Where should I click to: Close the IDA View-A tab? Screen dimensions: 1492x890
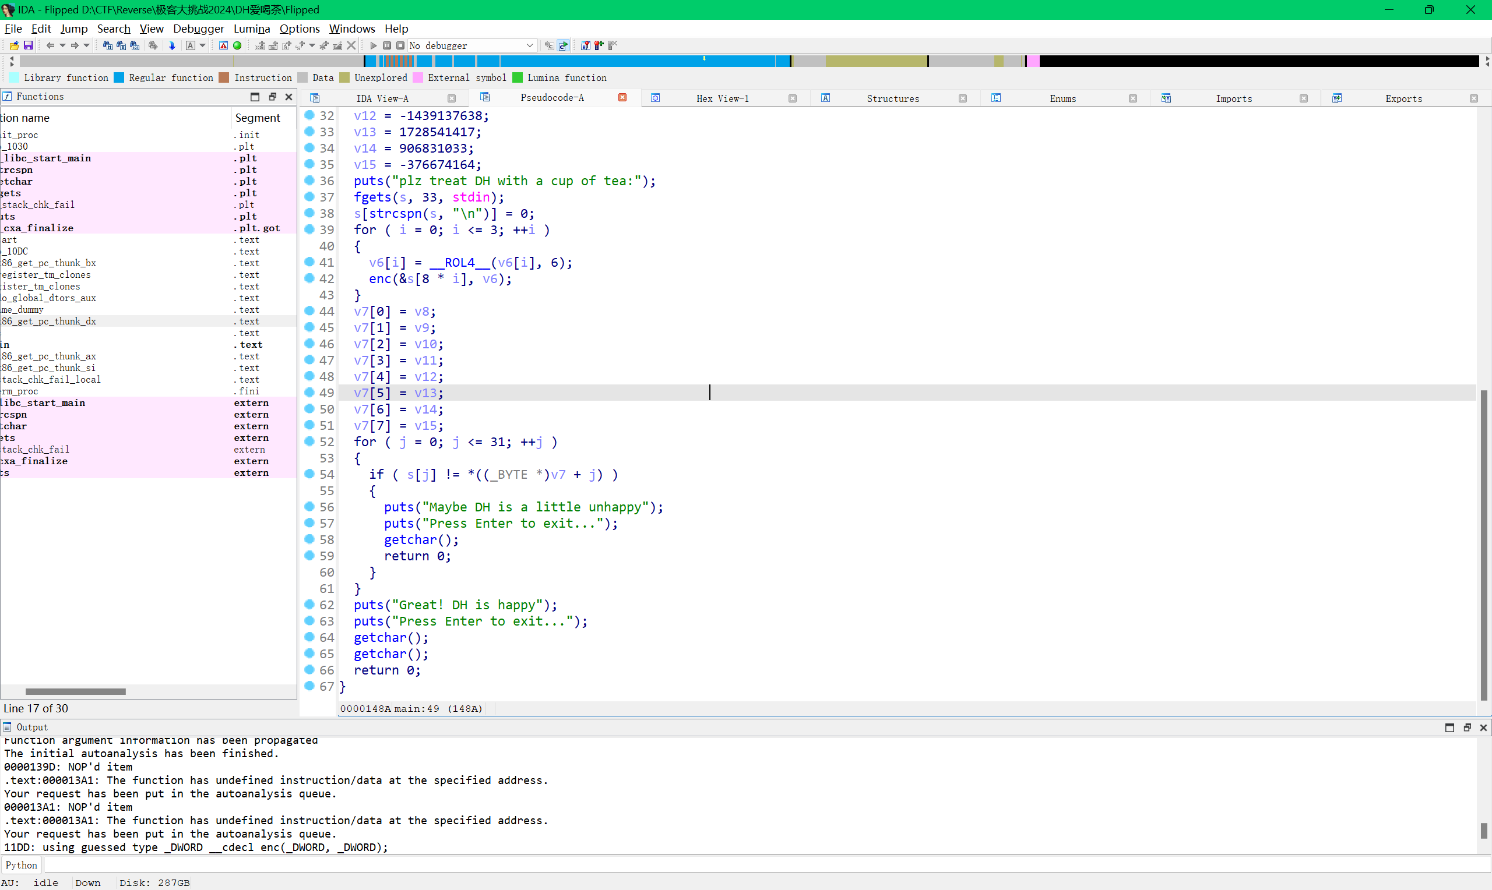click(x=452, y=98)
